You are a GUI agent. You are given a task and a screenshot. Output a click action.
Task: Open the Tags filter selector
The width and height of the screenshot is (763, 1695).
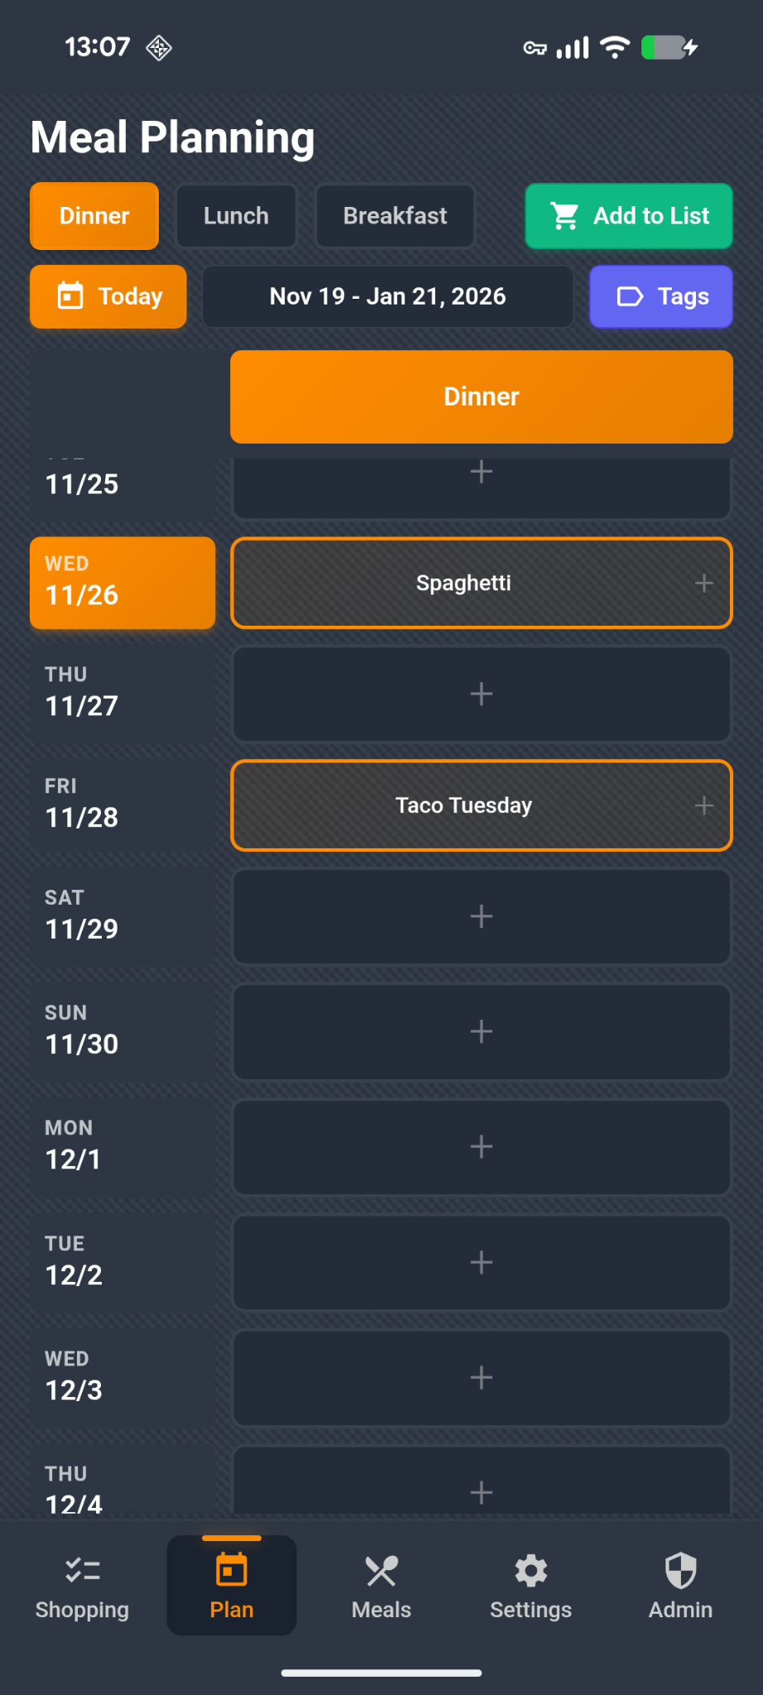pyautogui.click(x=660, y=296)
